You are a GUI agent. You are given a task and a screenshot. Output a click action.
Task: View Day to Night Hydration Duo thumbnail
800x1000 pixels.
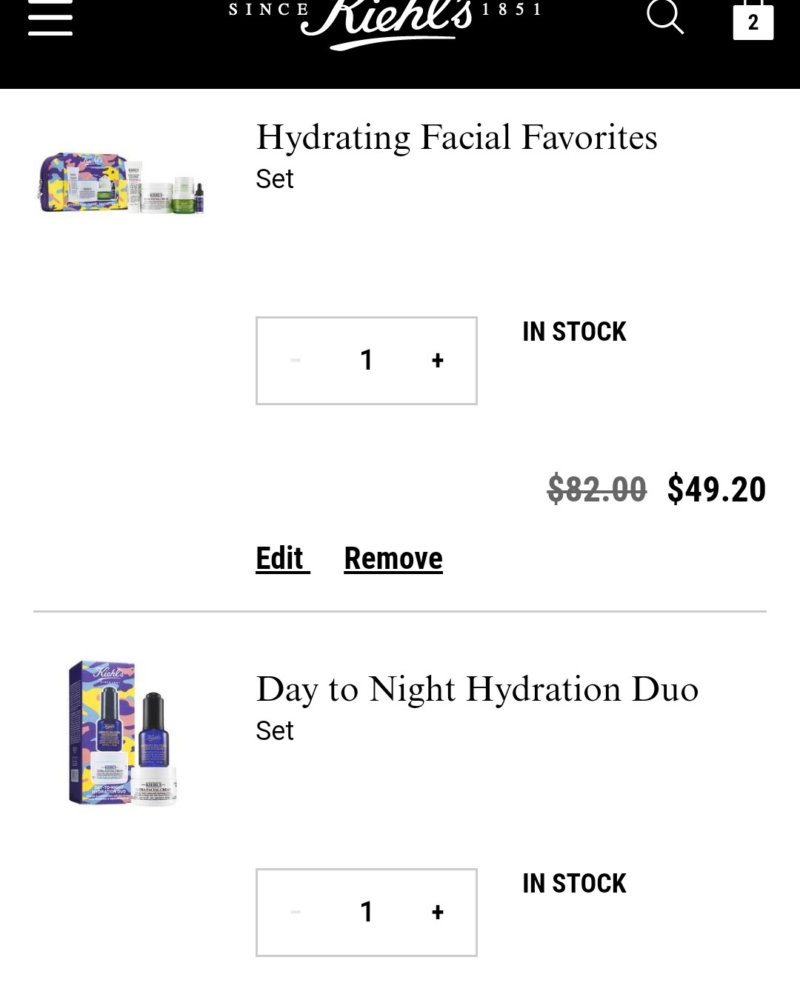point(123,733)
